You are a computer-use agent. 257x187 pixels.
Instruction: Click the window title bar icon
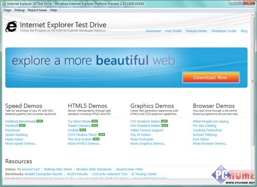(x=4, y=4)
